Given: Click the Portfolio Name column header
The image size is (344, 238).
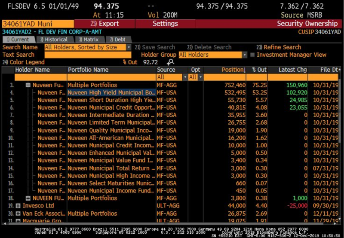Looking at the screenshot, I should (x=88, y=70).
